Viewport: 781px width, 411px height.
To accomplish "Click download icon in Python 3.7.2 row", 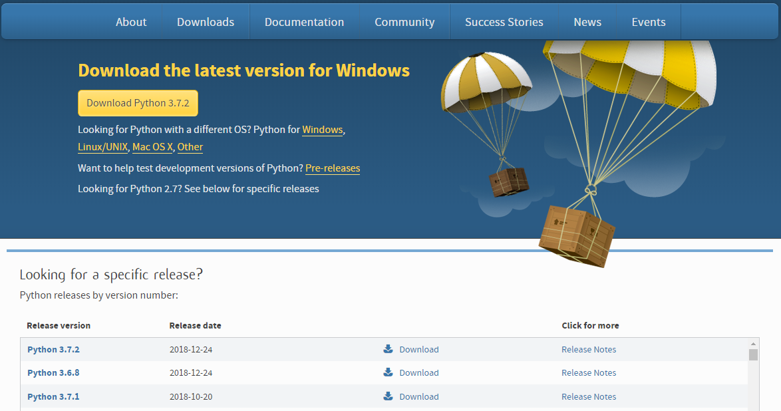I will [388, 349].
